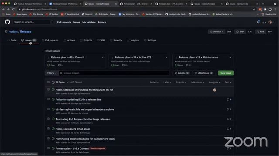
Task: Unpin Release plan v14.x Active LTS issue
Action: tap(167, 57)
